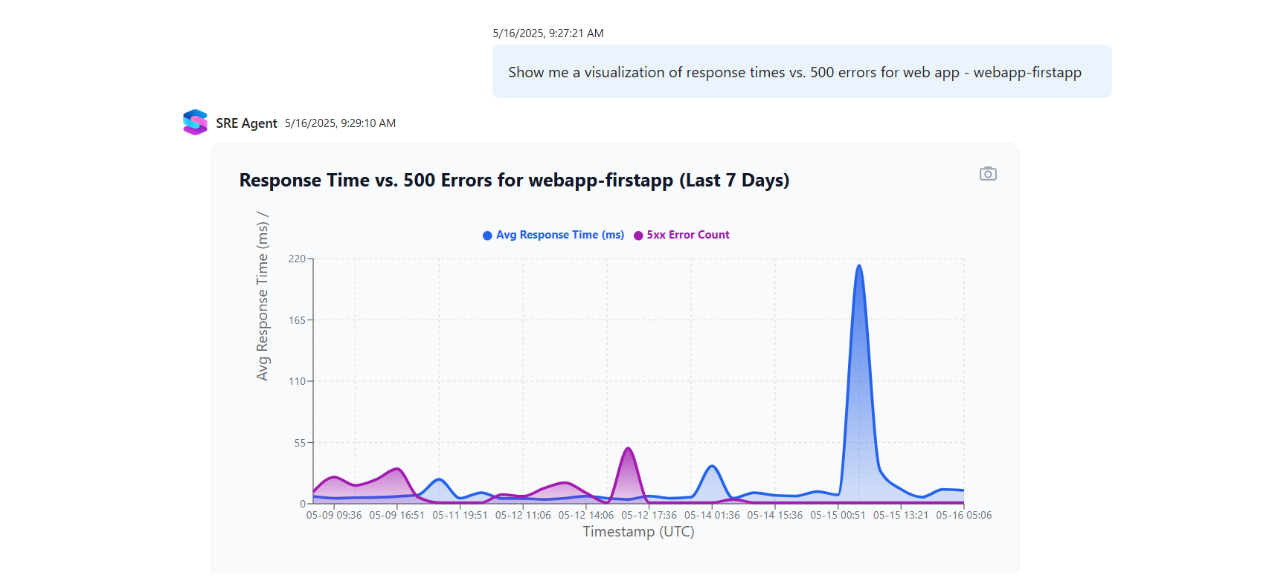Click the Timestamp (UTC) axis title
The image size is (1275, 587).
[x=638, y=532]
